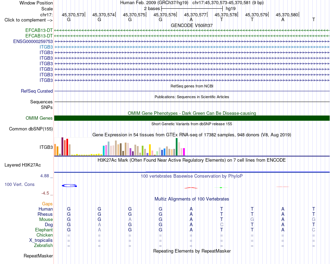
Task: Click the GENCODE V50lift37 track title
Action: coord(192,25)
